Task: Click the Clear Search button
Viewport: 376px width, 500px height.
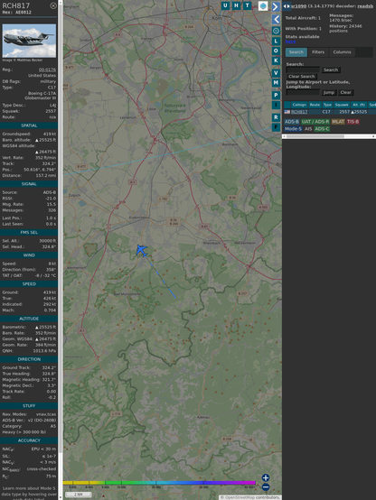Action: (x=302, y=77)
